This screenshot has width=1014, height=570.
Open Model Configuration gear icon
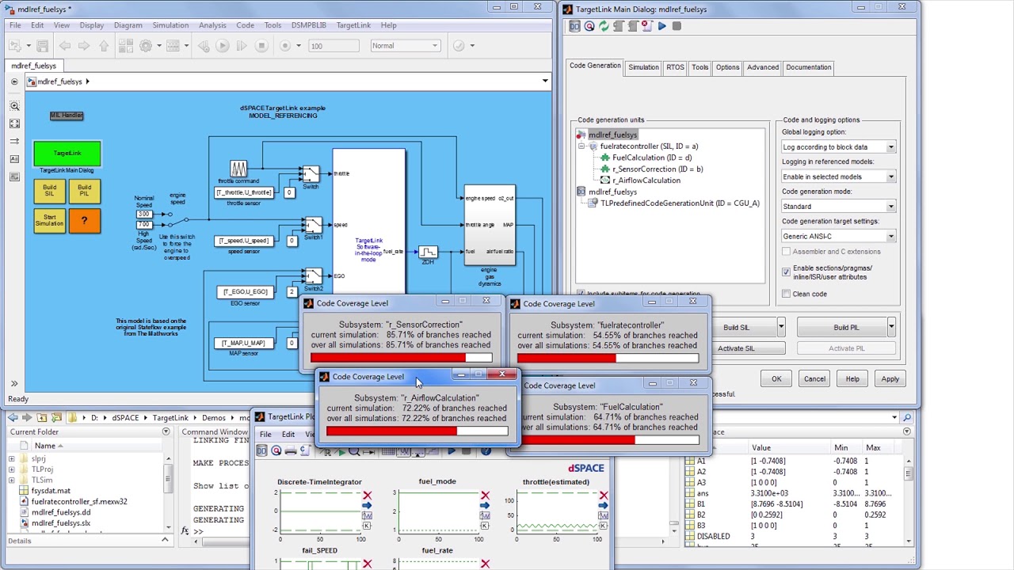[x=146, y=46]
